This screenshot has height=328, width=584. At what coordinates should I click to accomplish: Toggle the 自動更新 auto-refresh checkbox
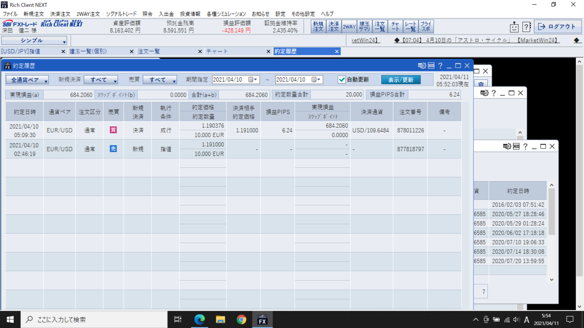click(x=342, y=80)
